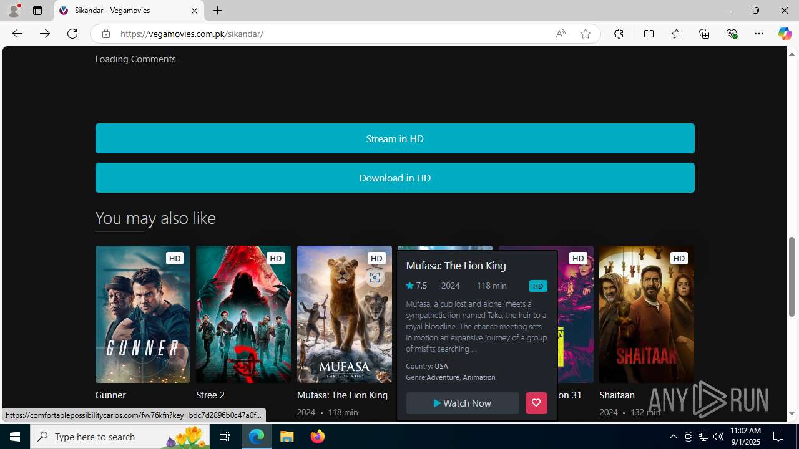
Task: Go back to previous page
Action: point(17,34)
